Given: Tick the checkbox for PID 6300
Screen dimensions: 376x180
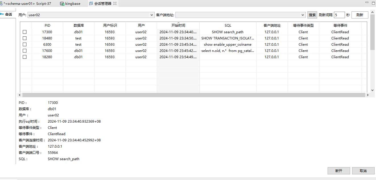Looking at the screenshot, I should tap(25, 45).
